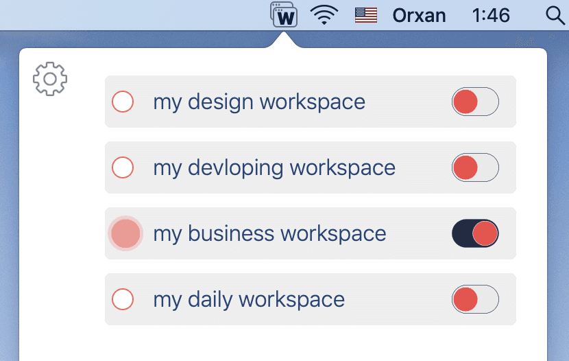The height and width of the screenshot is (361, 569).
Task: Click the Orxan user menu
Action: coord(419,15)
